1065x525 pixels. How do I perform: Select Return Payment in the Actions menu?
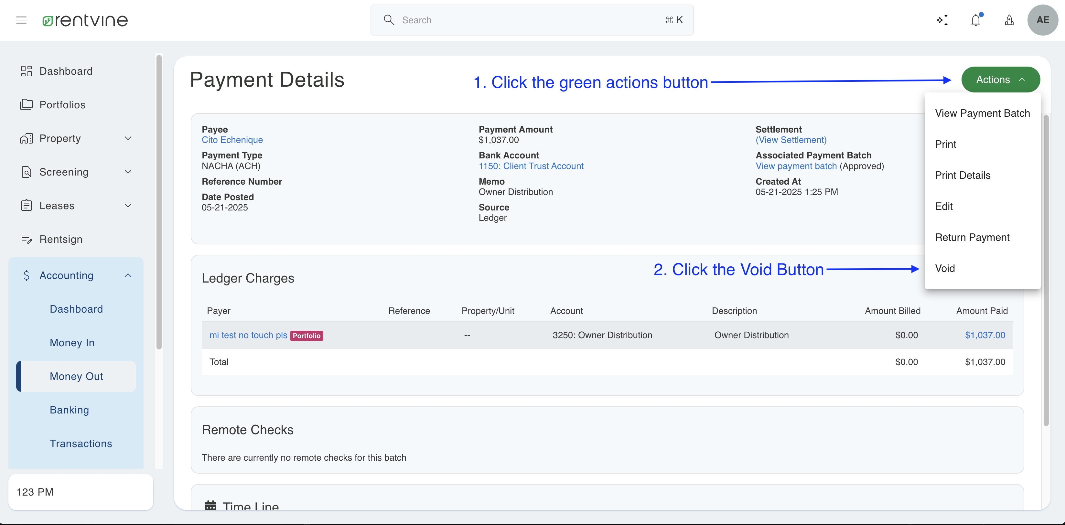(982, 237)
